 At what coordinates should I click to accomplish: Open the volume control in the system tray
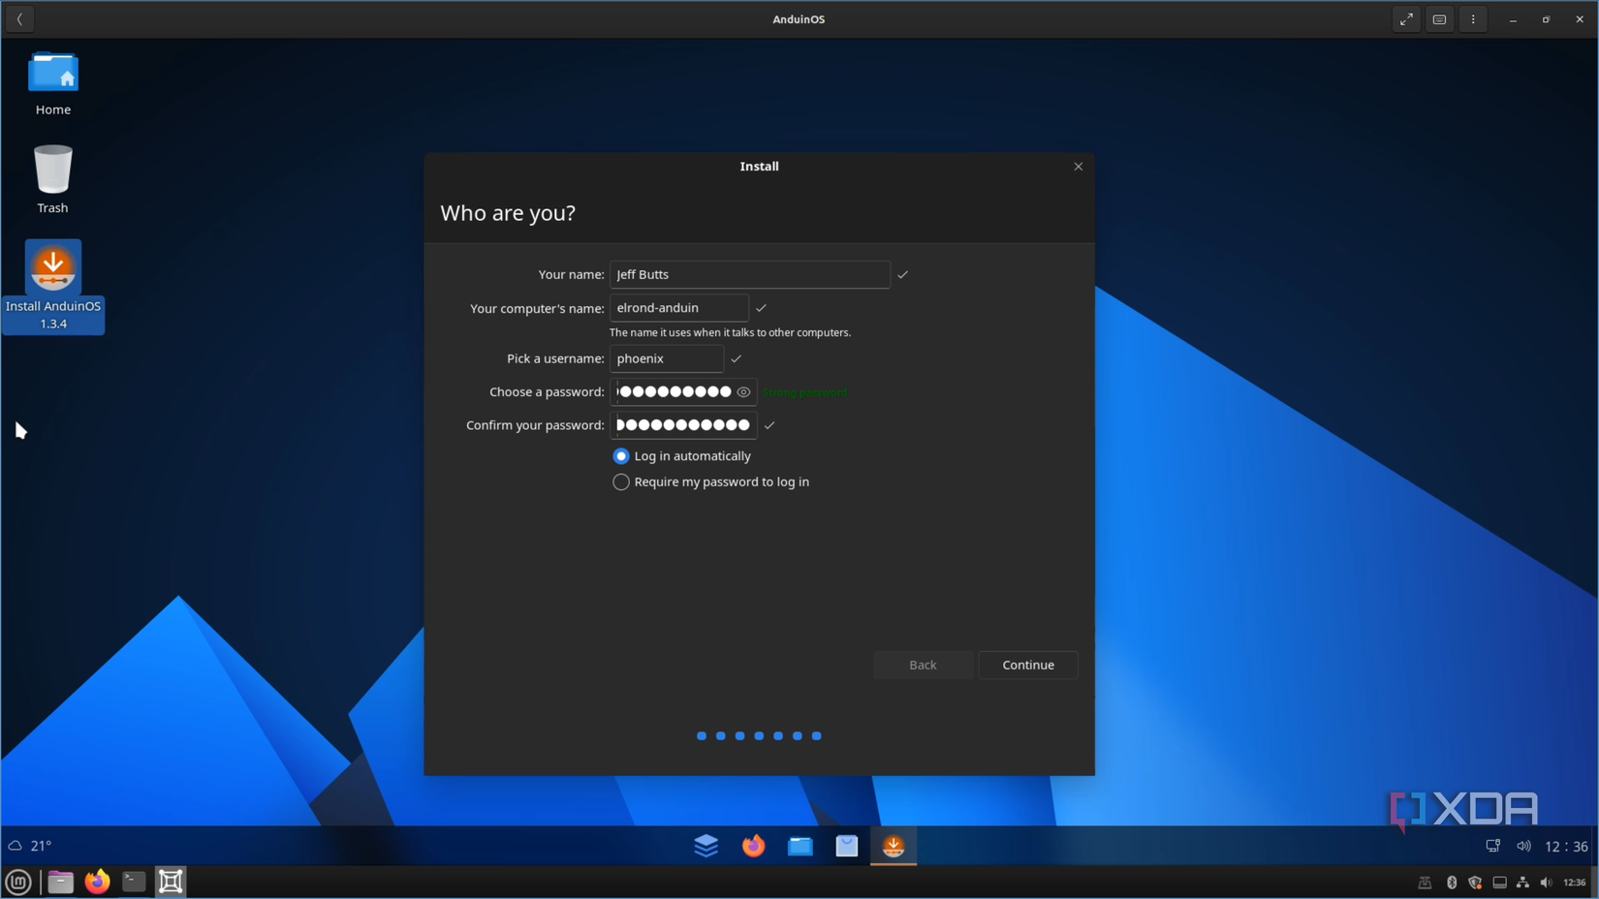coord(1548,882)
